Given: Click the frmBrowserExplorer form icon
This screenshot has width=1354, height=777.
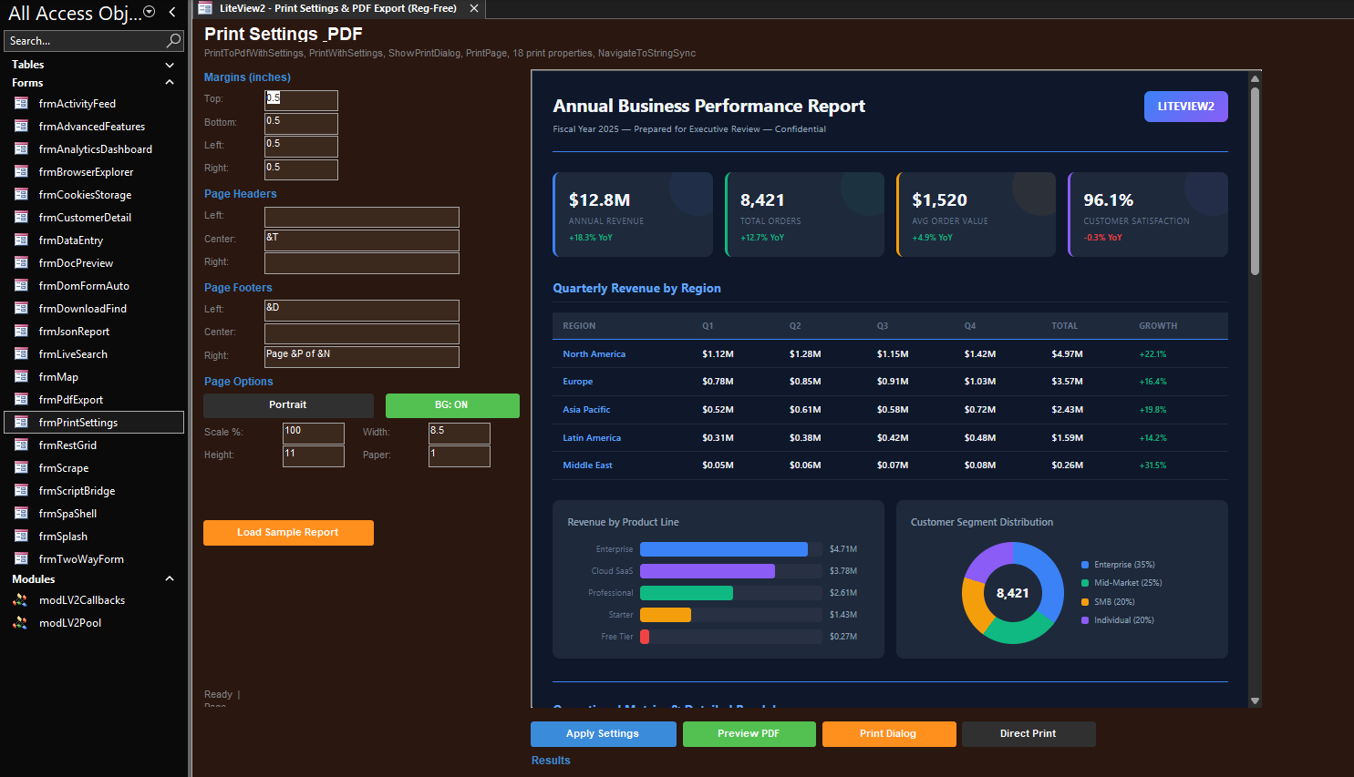Looking at the screenshot, I should click(x=21, y=171).
